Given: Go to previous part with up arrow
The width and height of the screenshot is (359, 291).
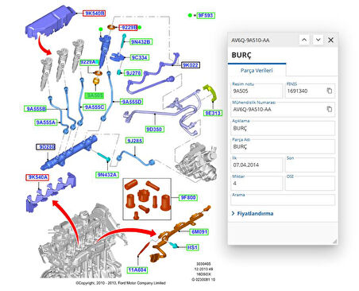Looking at the screenshot, I should pos(304,40).
